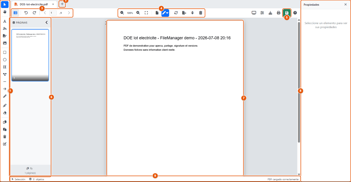
Task: Select the connected-nodes polyline tool
Action: (5, 74)
